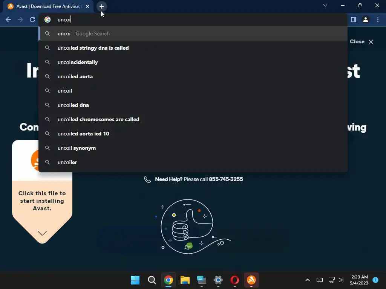
Task: Click the search icon beside 'uncoiled aorta'
Action: tap(47, 76)
